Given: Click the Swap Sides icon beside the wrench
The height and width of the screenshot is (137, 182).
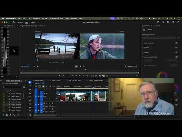Looking at the screenshot, I should [x=122, y=66].
